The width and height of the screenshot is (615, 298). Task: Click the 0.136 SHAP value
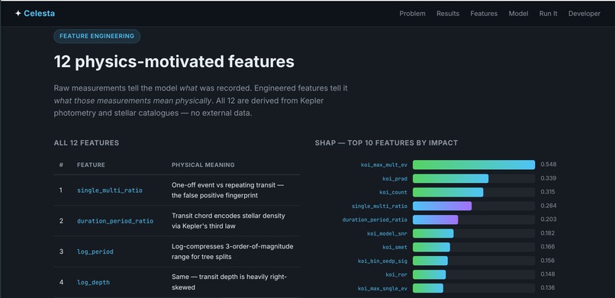tap(548, 288)
